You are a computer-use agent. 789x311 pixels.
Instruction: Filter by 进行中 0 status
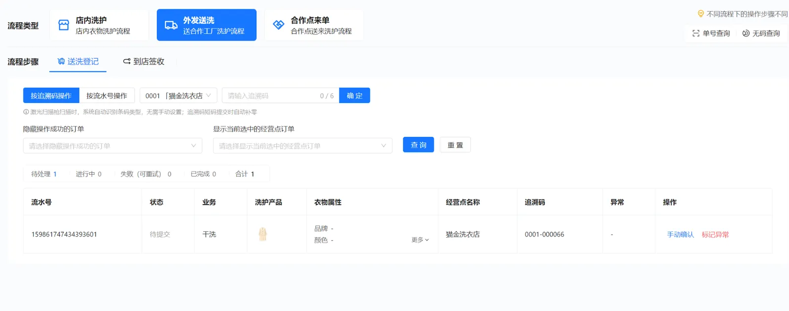point(89,174)
